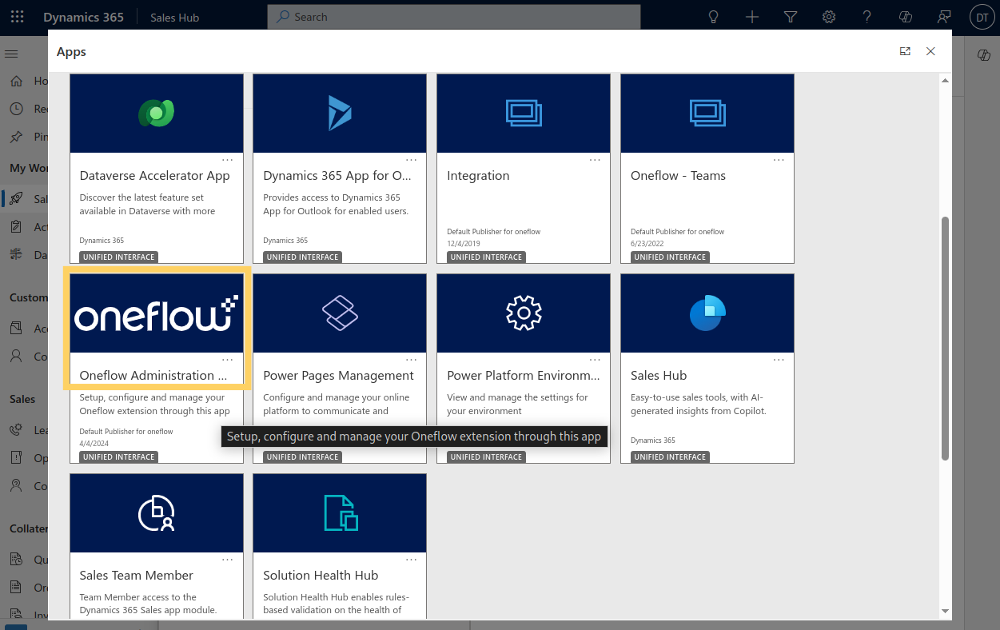Open more options for Power Platform Environment
The image size is (1000, 630).
[595, 360]
